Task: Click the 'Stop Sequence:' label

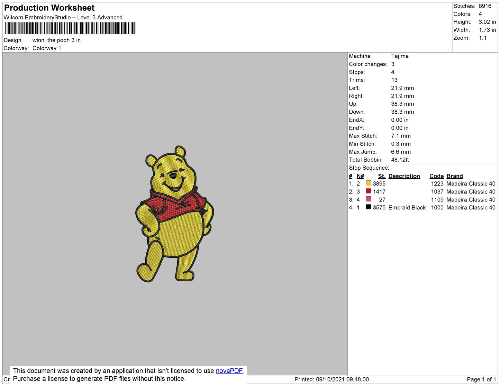Action: point(369,168)
